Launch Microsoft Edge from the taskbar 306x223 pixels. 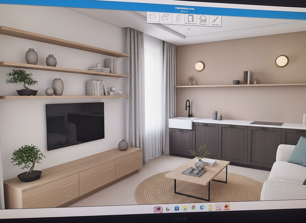(x=202, y=207)
